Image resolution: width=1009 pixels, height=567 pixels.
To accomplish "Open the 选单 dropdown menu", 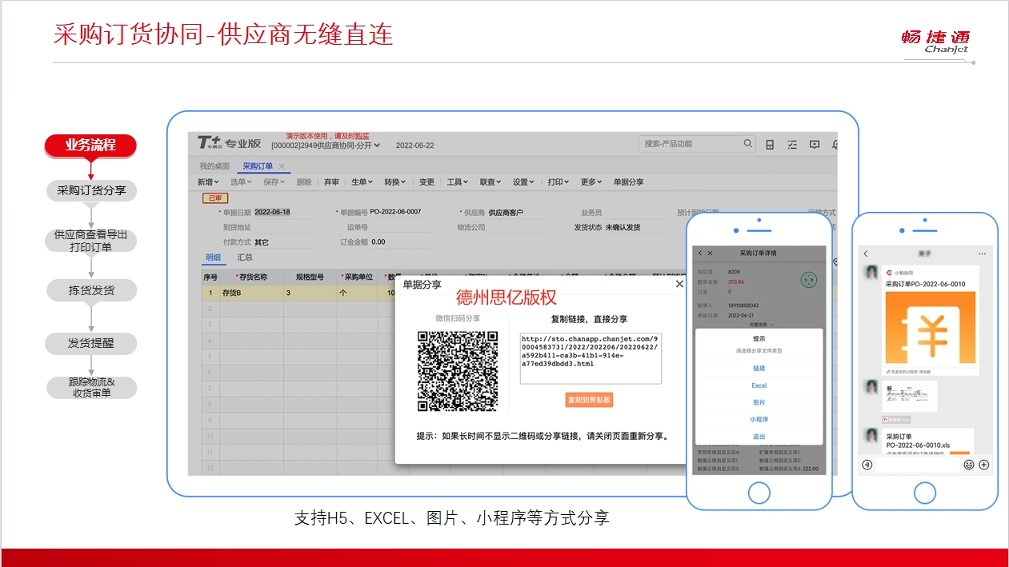I will 240,182.
